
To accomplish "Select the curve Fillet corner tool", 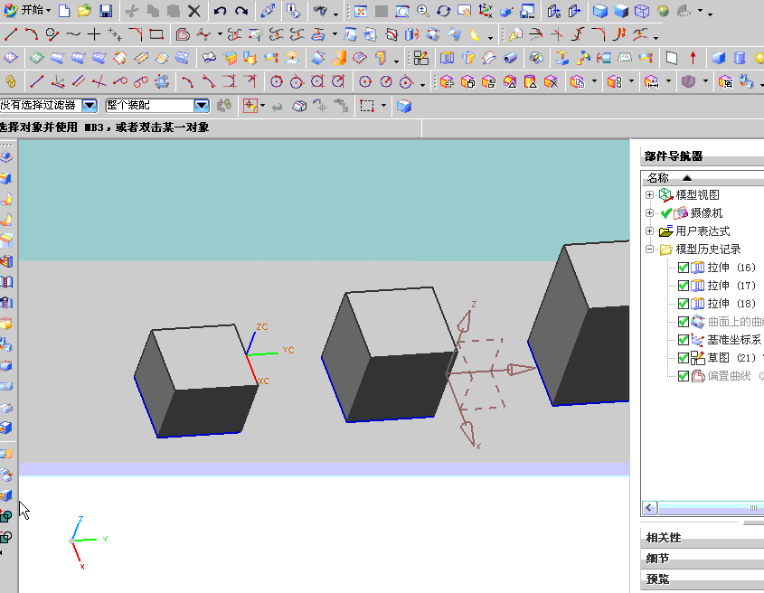I will coord(136,34).
